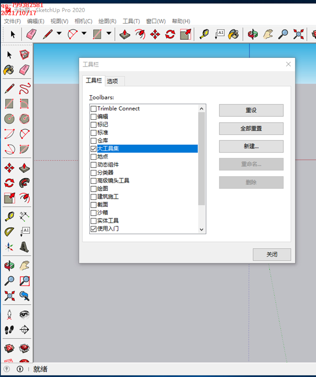316x377 pixels.
Task: Enable the 仓库 toolbar checkbox
Action: [94, 140]
